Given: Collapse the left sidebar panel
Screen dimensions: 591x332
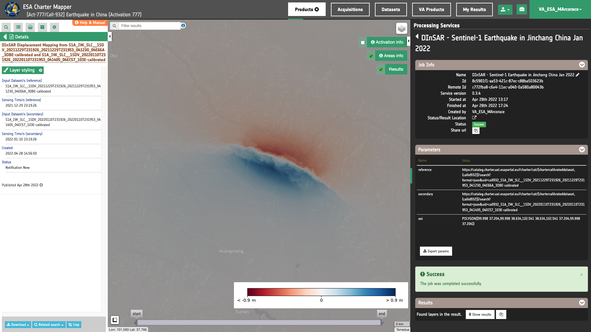Looking at the screenshot, I should point(110,37).
